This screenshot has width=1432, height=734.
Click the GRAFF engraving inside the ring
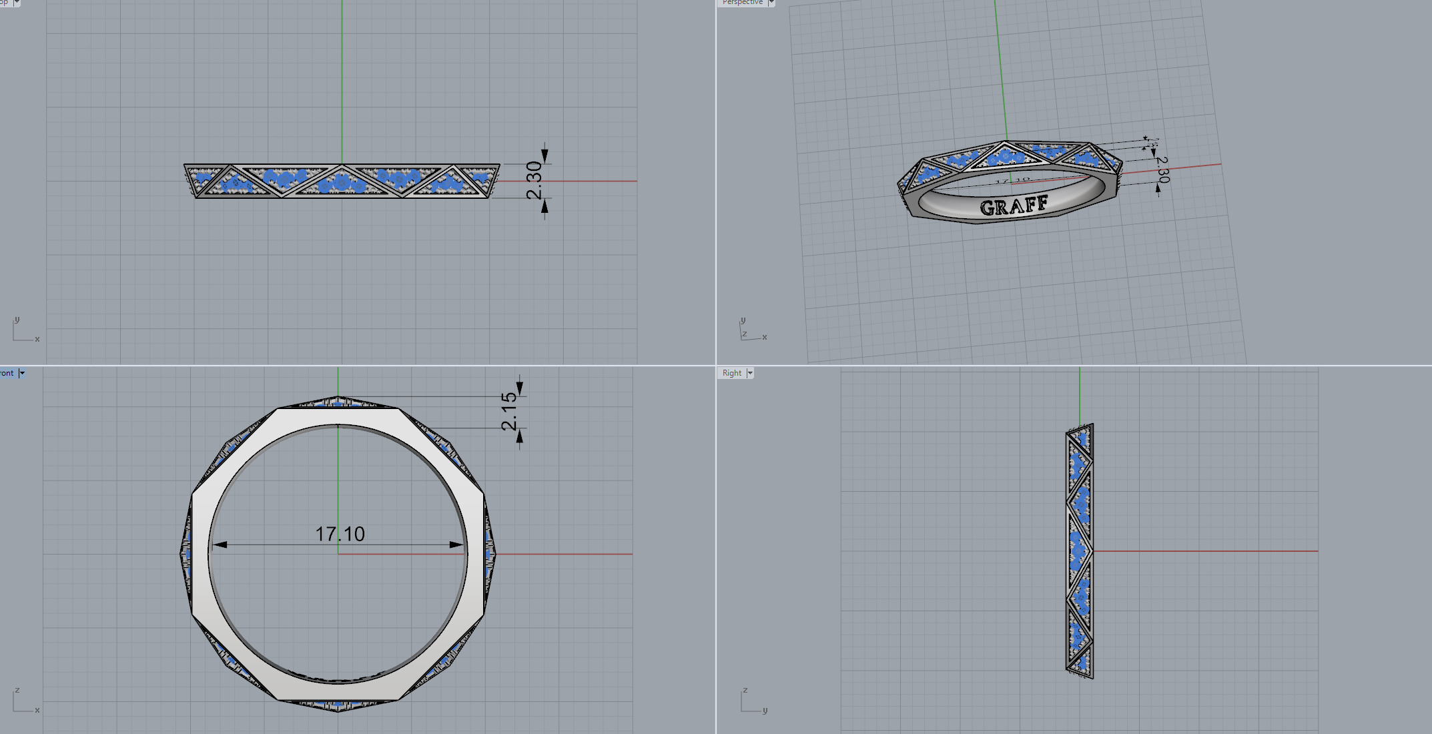(1014, 206)
